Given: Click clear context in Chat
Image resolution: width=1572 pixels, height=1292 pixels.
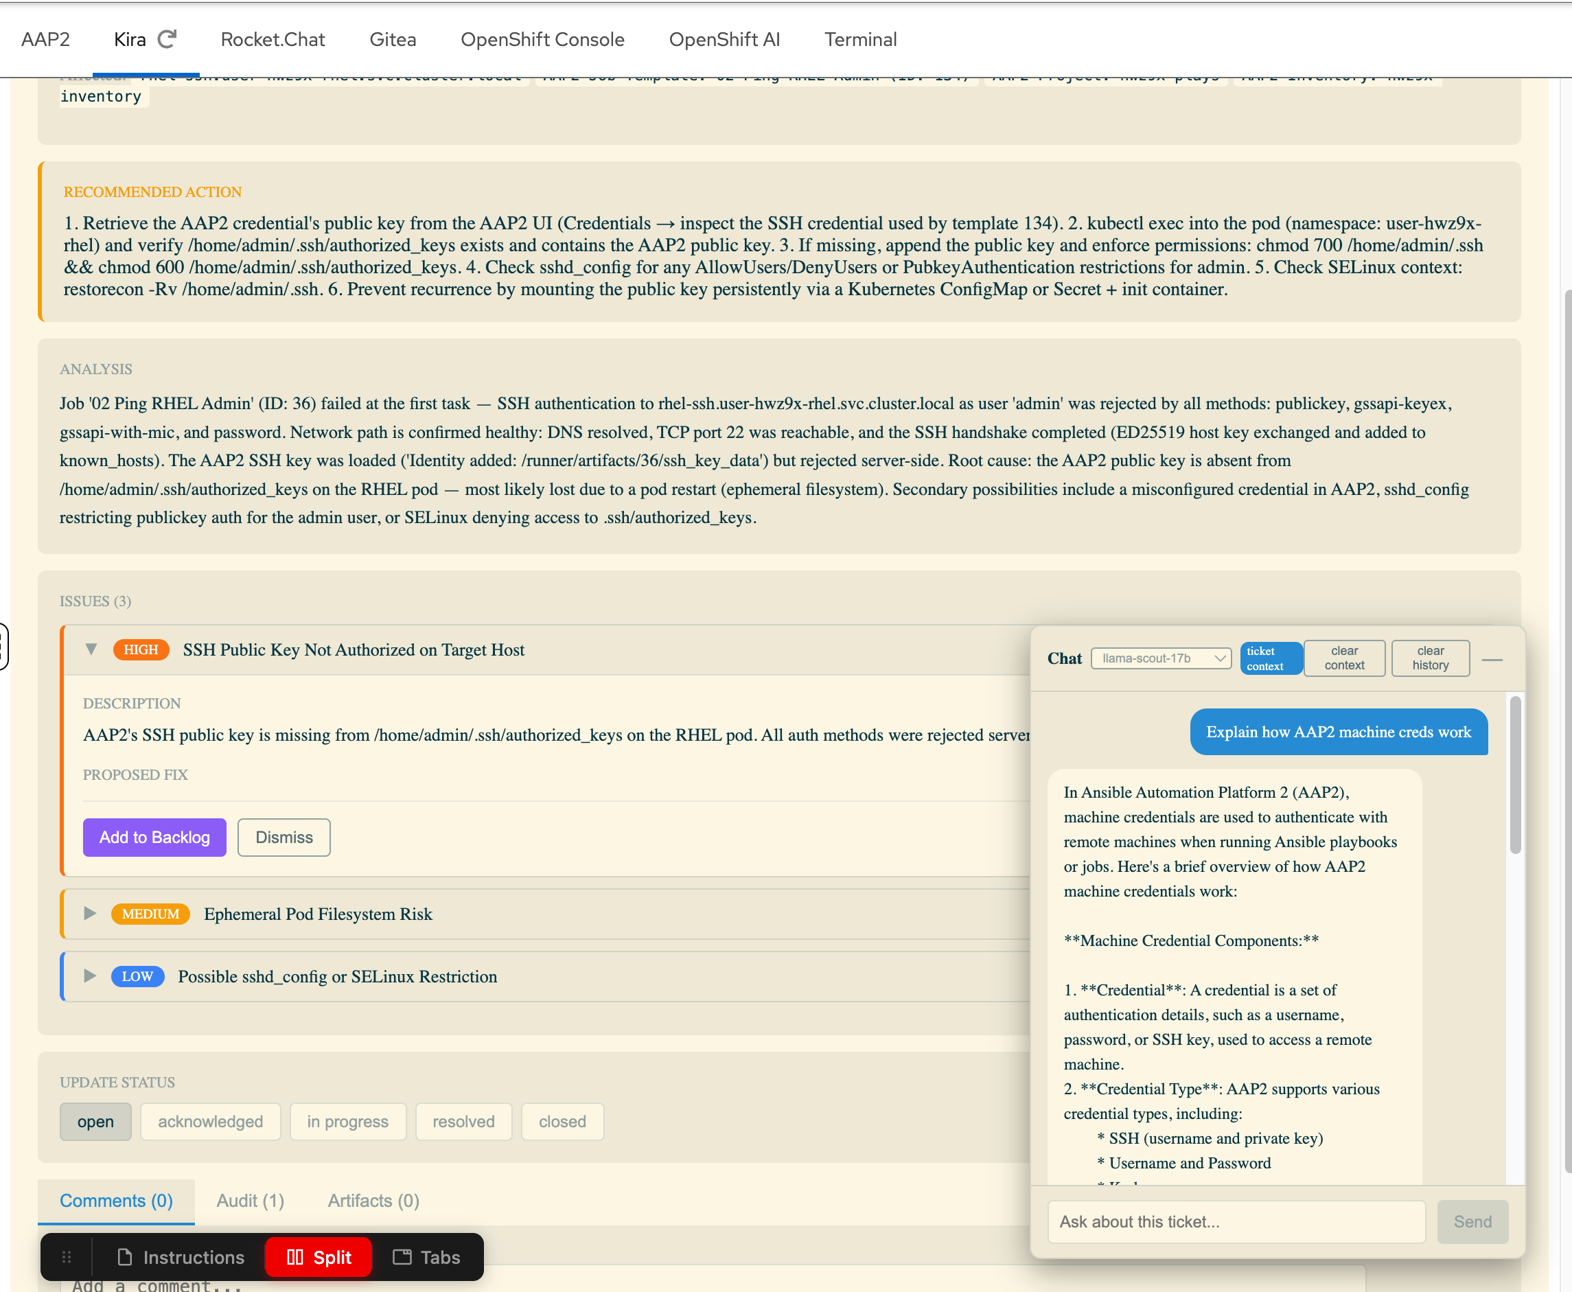Looking at the screenshot, I should tap(1344, 658).
